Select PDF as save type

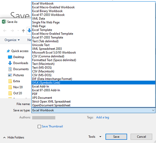pyautogui.click(x=94, y=94)
